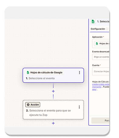Add step via plus between trigger and action
119x138 pixels.
[53, 91]
